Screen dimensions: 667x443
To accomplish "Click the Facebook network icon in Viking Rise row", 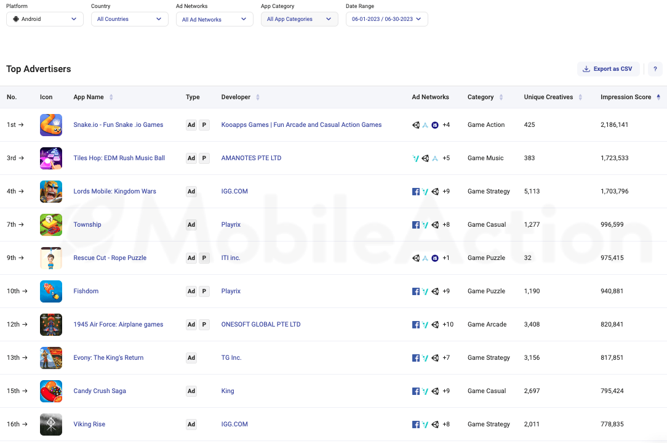I will point(416,425).
